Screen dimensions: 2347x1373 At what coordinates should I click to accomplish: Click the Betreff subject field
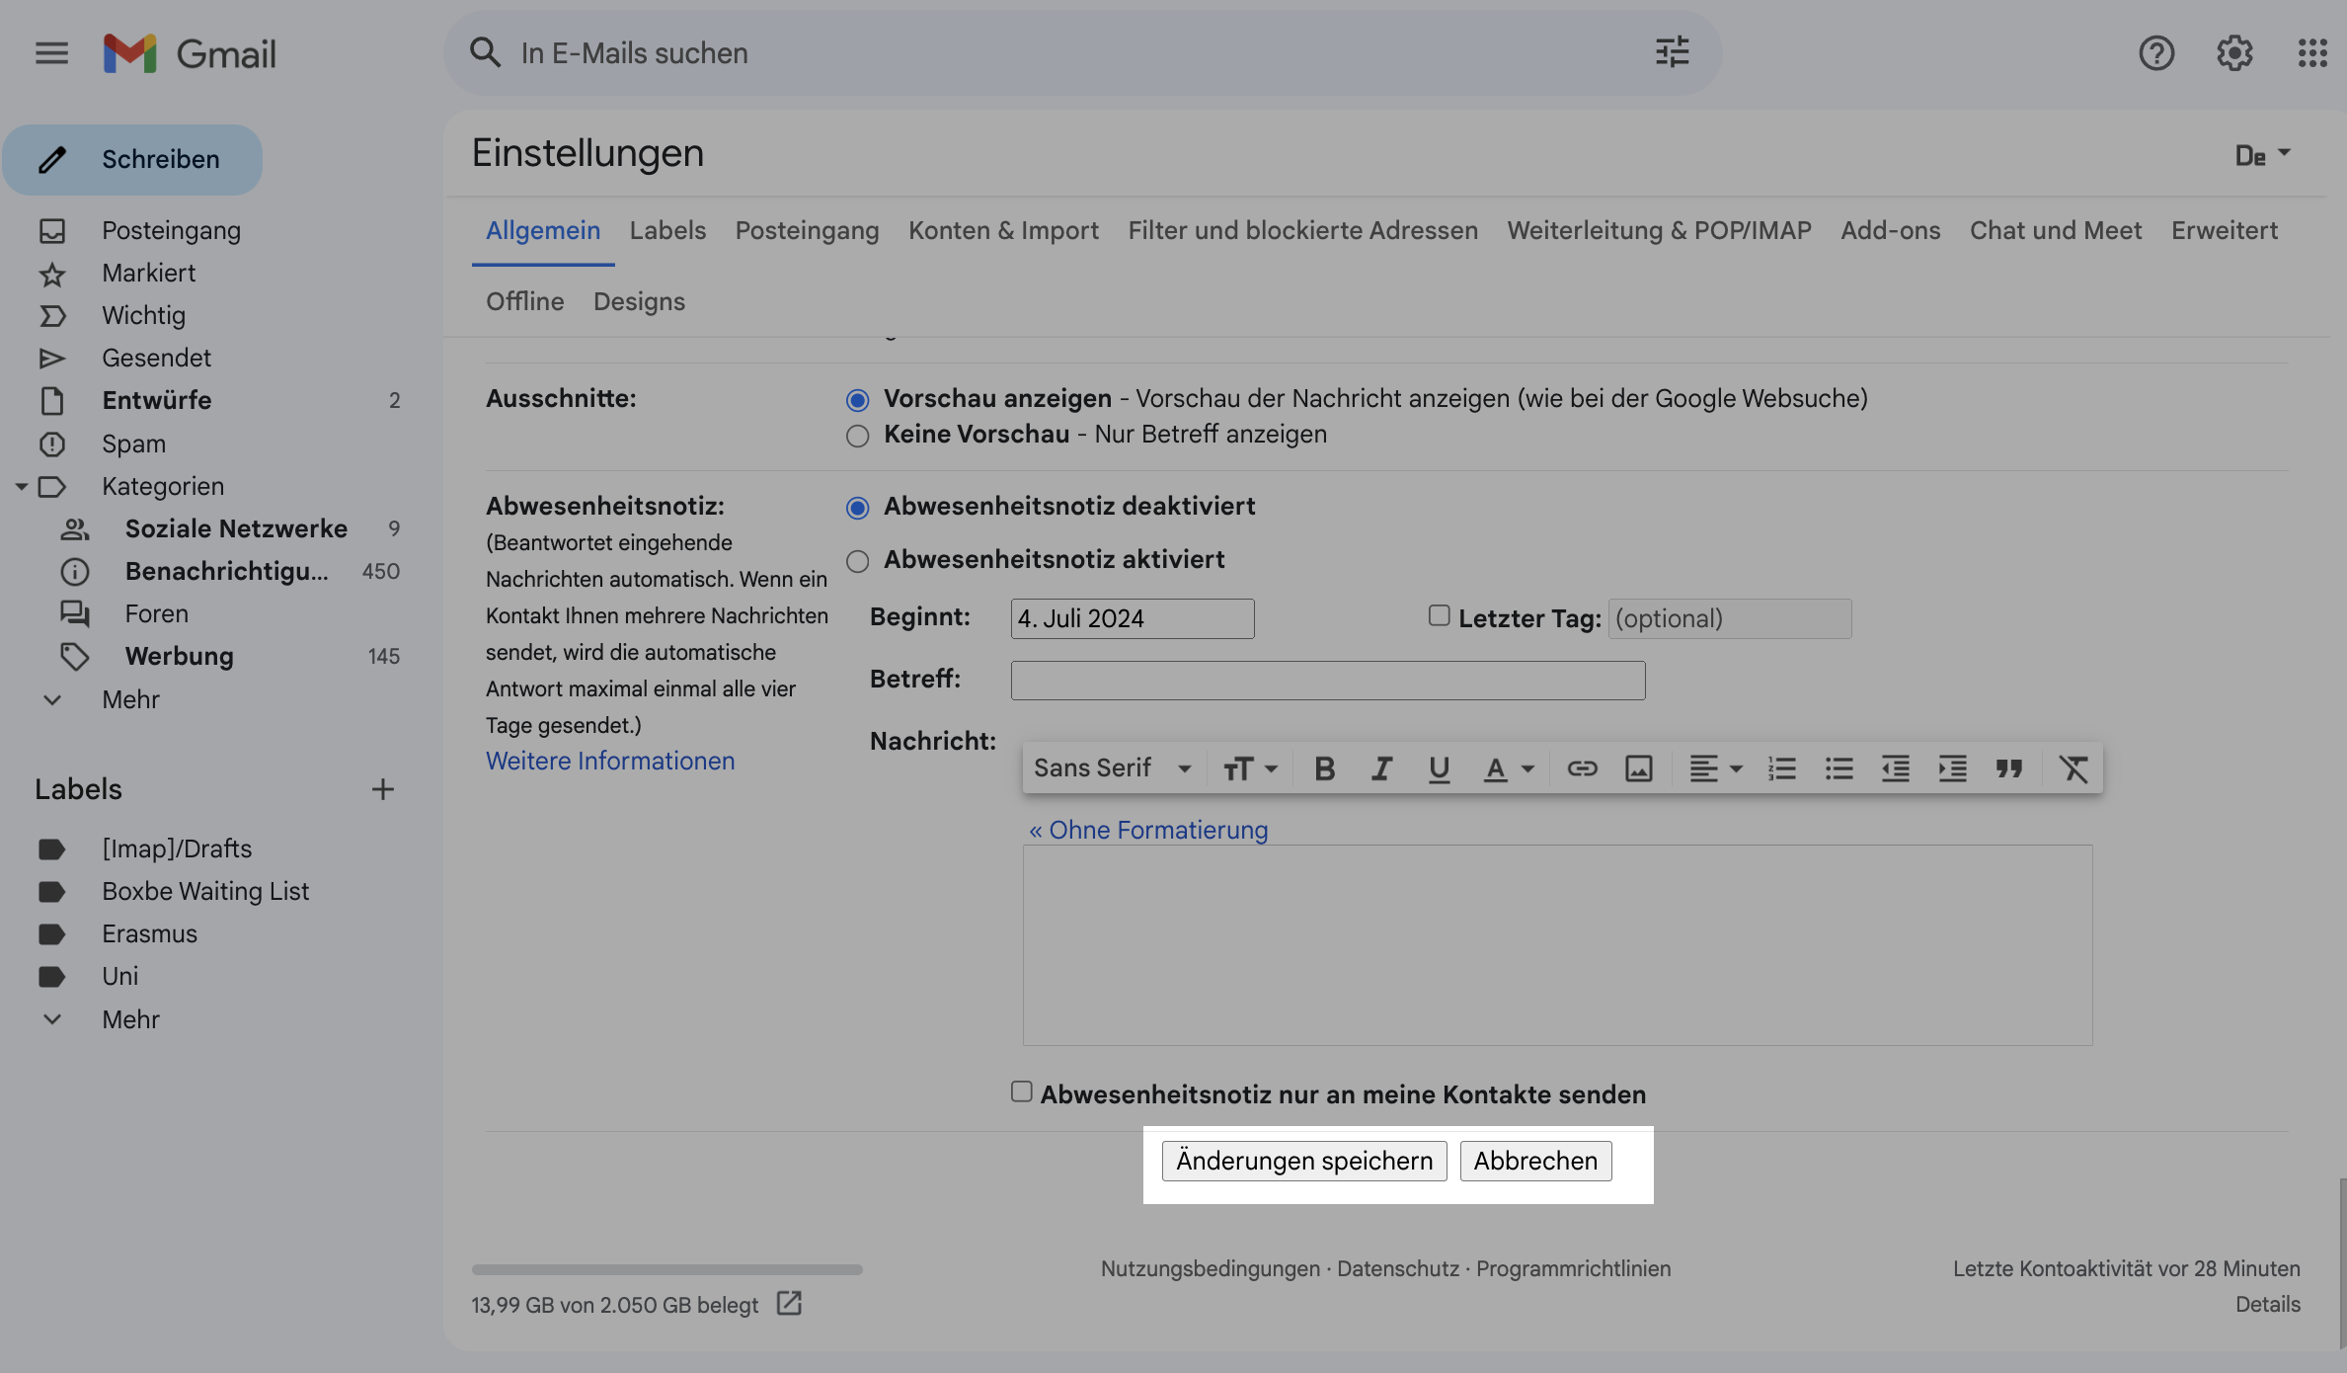click(1328, 681)
